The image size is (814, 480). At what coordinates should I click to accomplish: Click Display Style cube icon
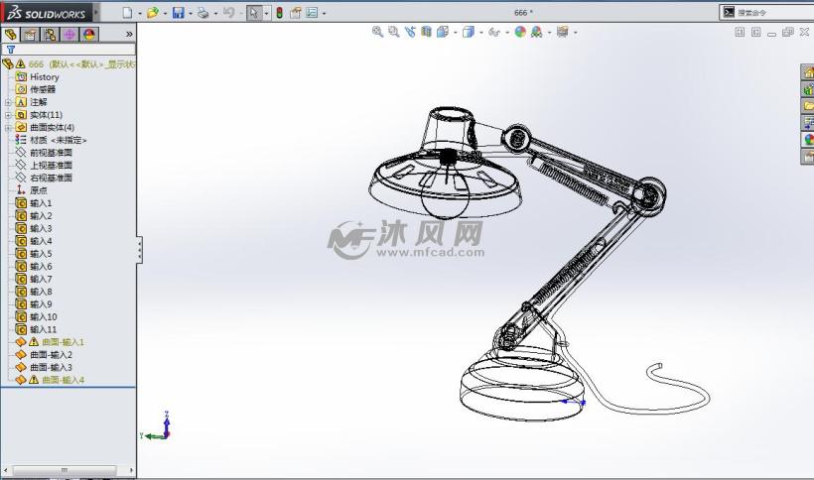click(x=469, y=32)
